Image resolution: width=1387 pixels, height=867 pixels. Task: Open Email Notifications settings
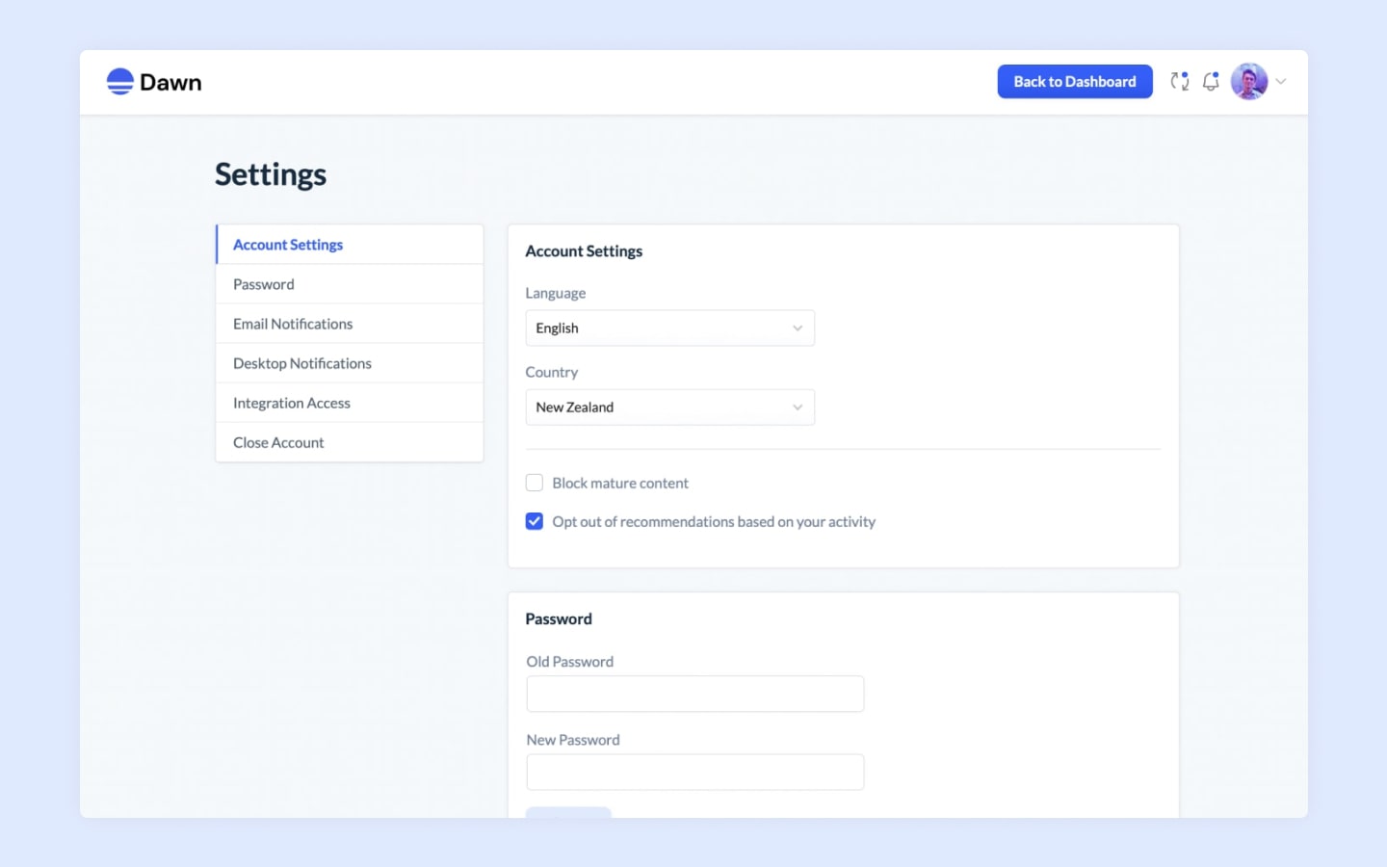292,324
